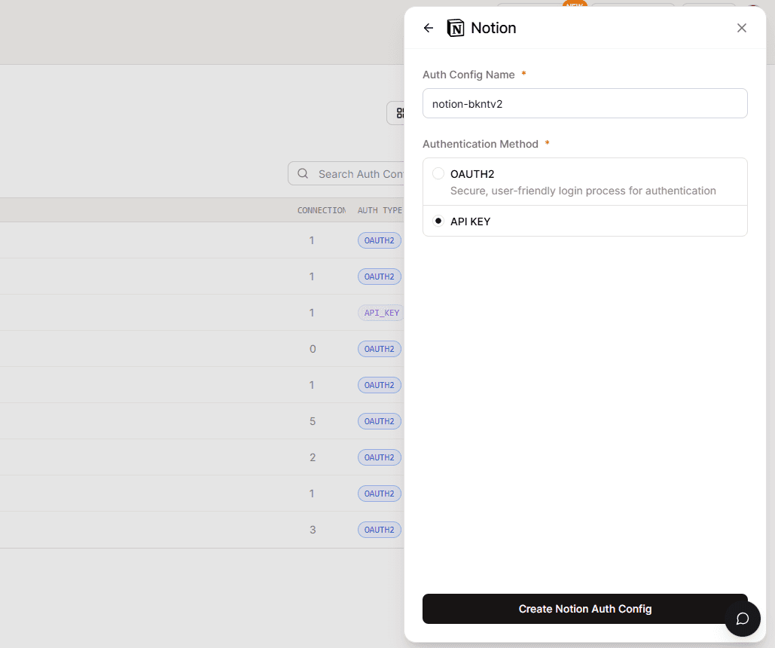The image size is (775, 648).
Task: Click the CONNECTIONS column header
Action: 322,210
